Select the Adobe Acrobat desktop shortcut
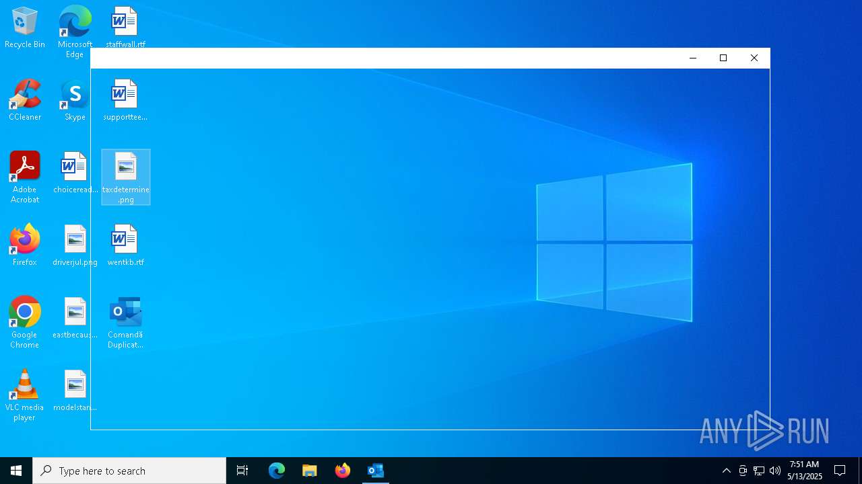 pyautogui.click(x=25, y=177)
